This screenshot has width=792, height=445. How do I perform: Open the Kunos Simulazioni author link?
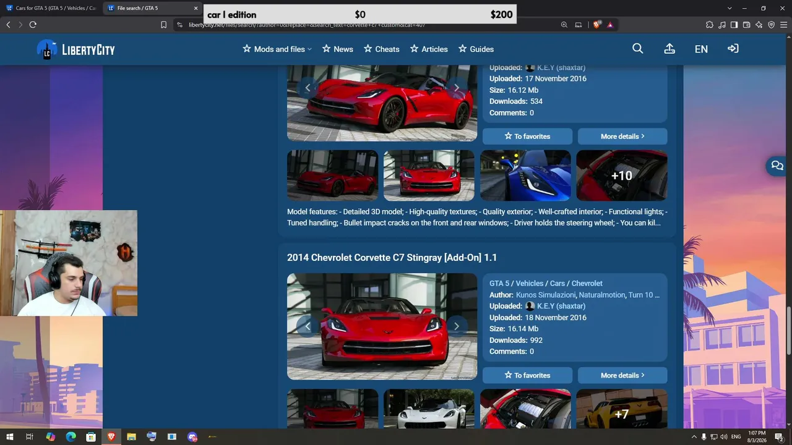pyautogui.click(x=546, y=295)
